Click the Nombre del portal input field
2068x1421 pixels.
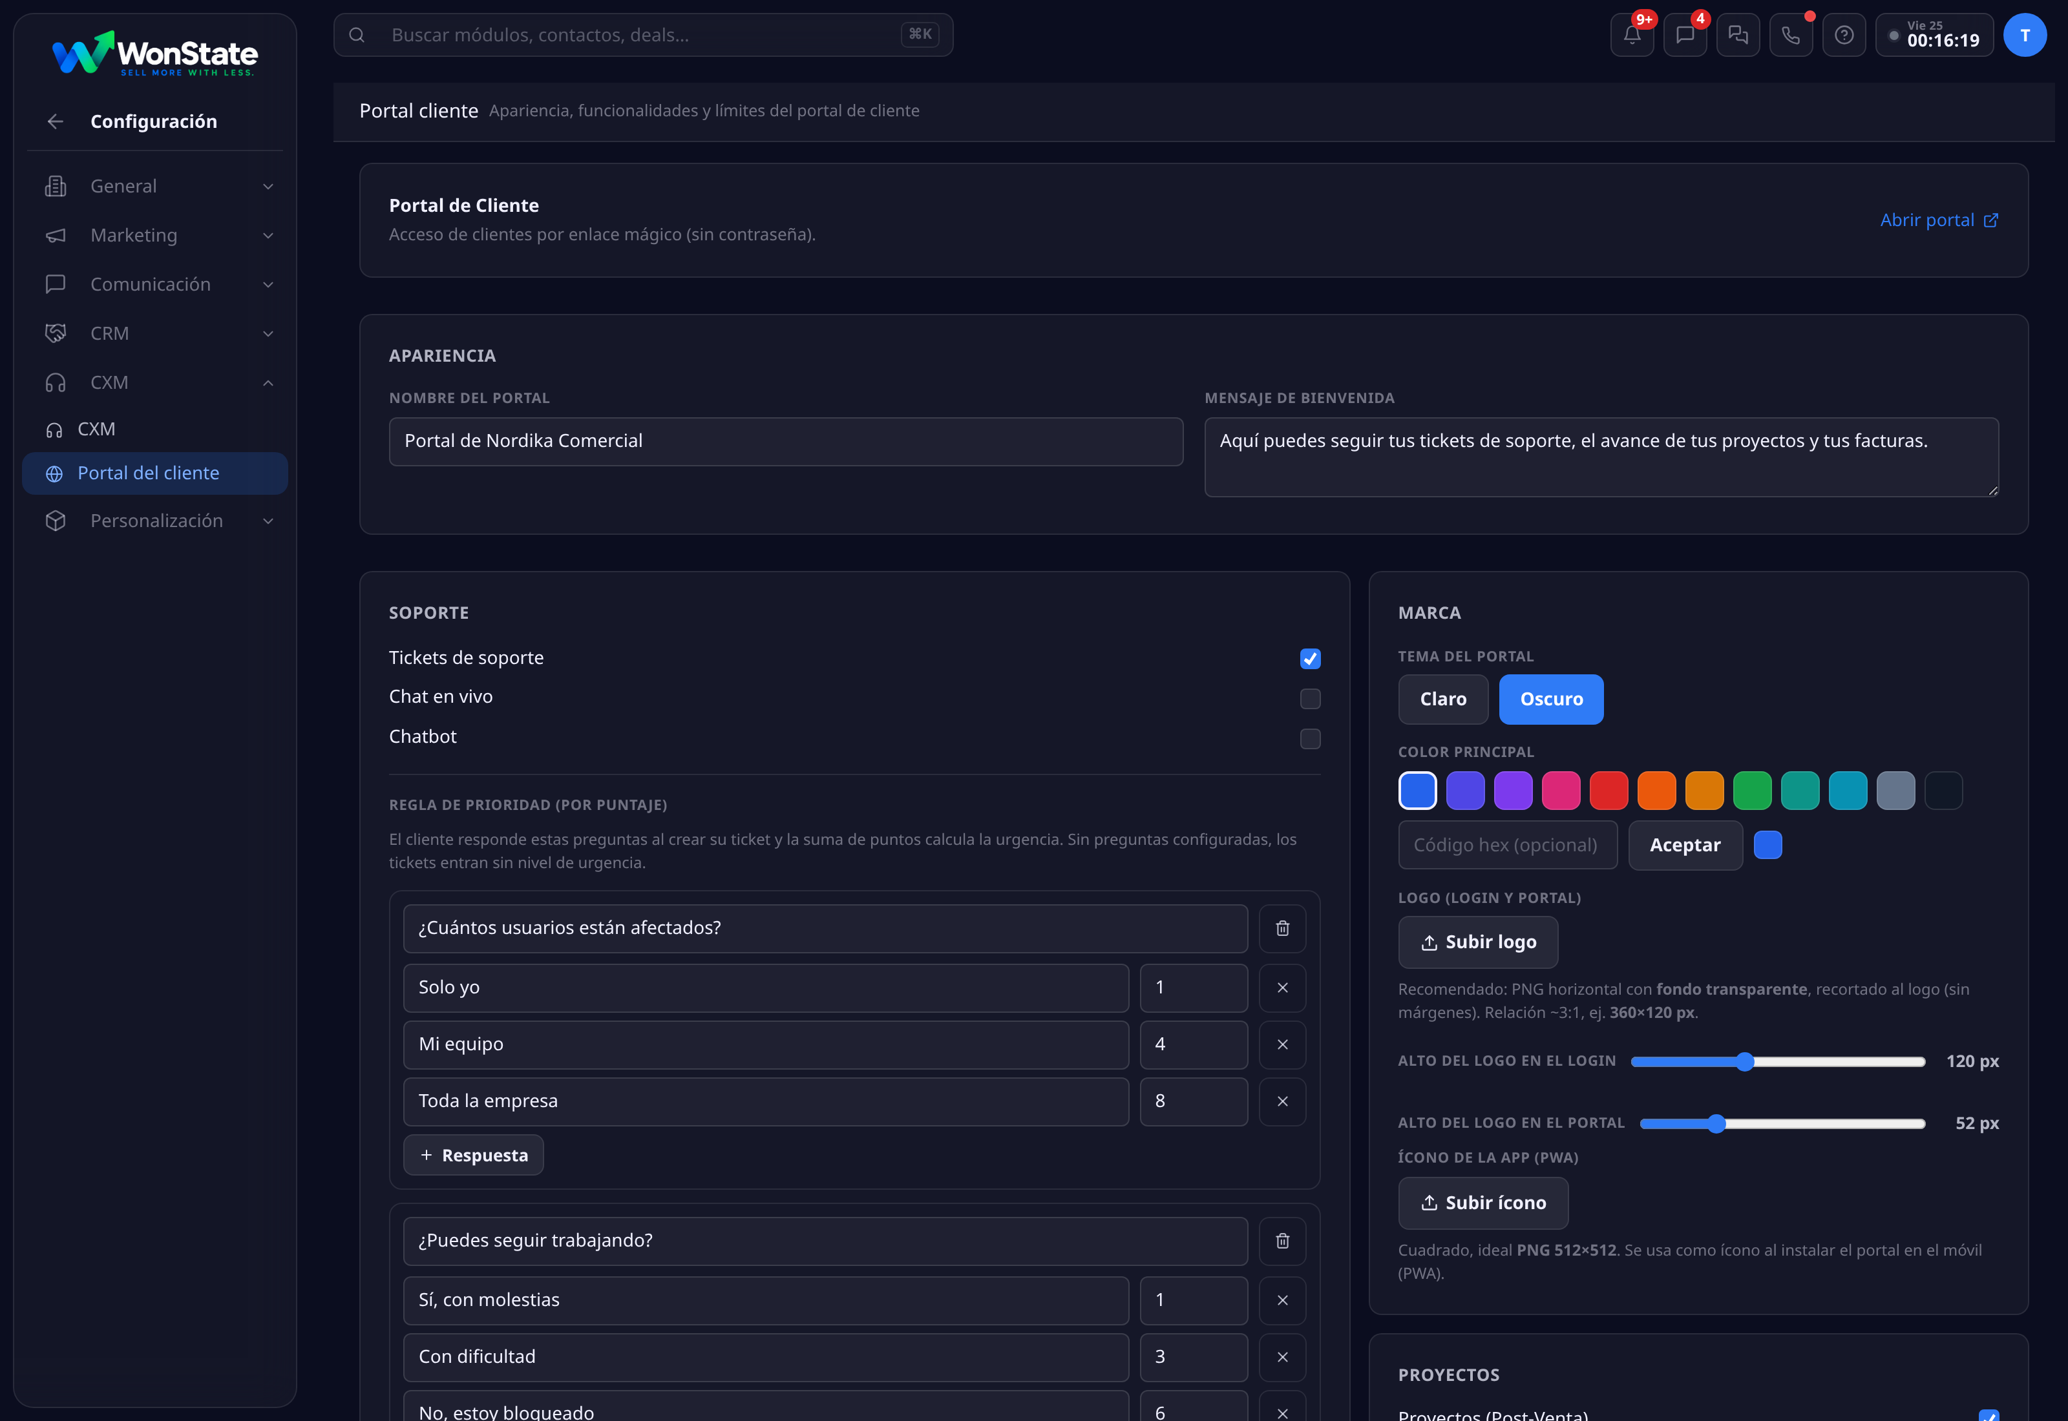click(786, 442)
